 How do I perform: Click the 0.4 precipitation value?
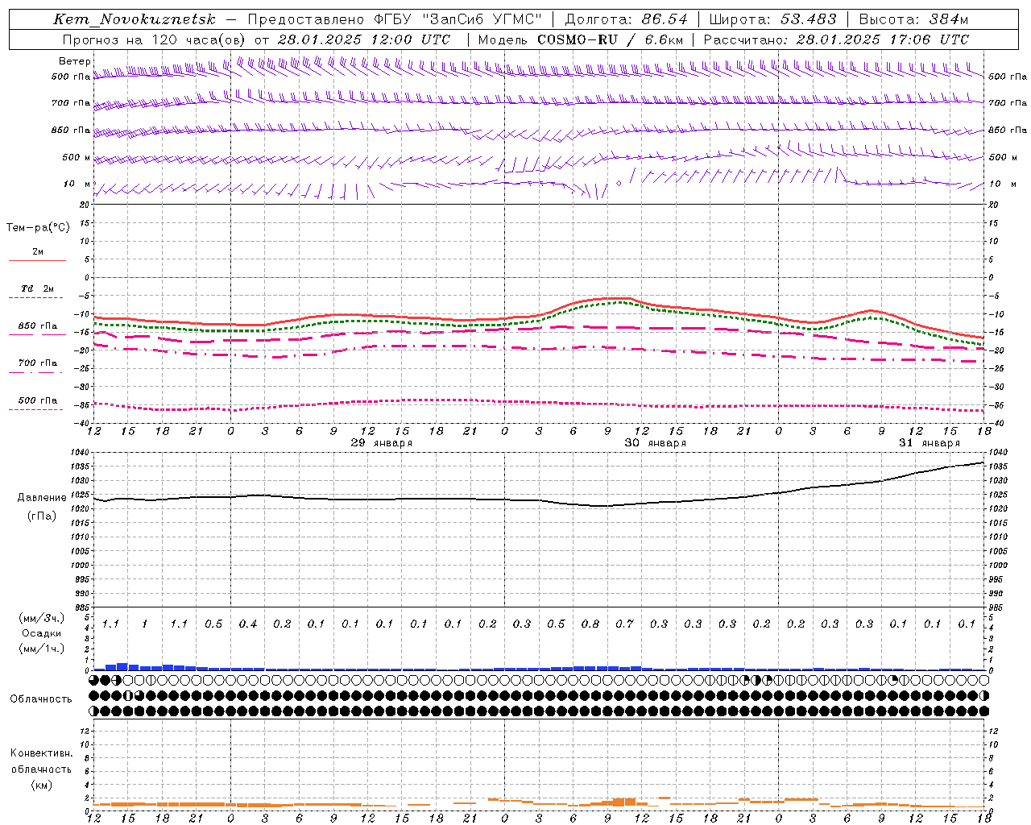tap(248, 624)
